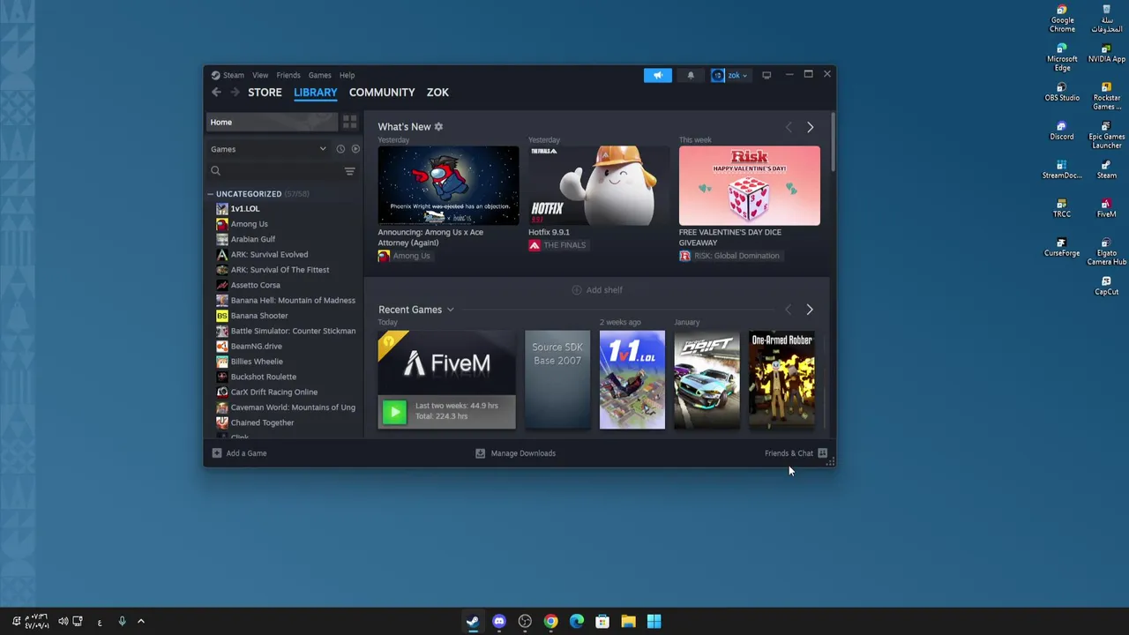Click the Manage Downloads icon
Image resolution: width=1129 pixels, height=635 pixels.
tap(480, 453)
